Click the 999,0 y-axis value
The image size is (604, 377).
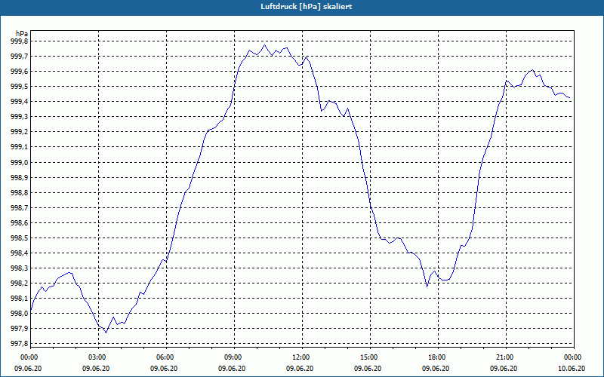(19, 162)
